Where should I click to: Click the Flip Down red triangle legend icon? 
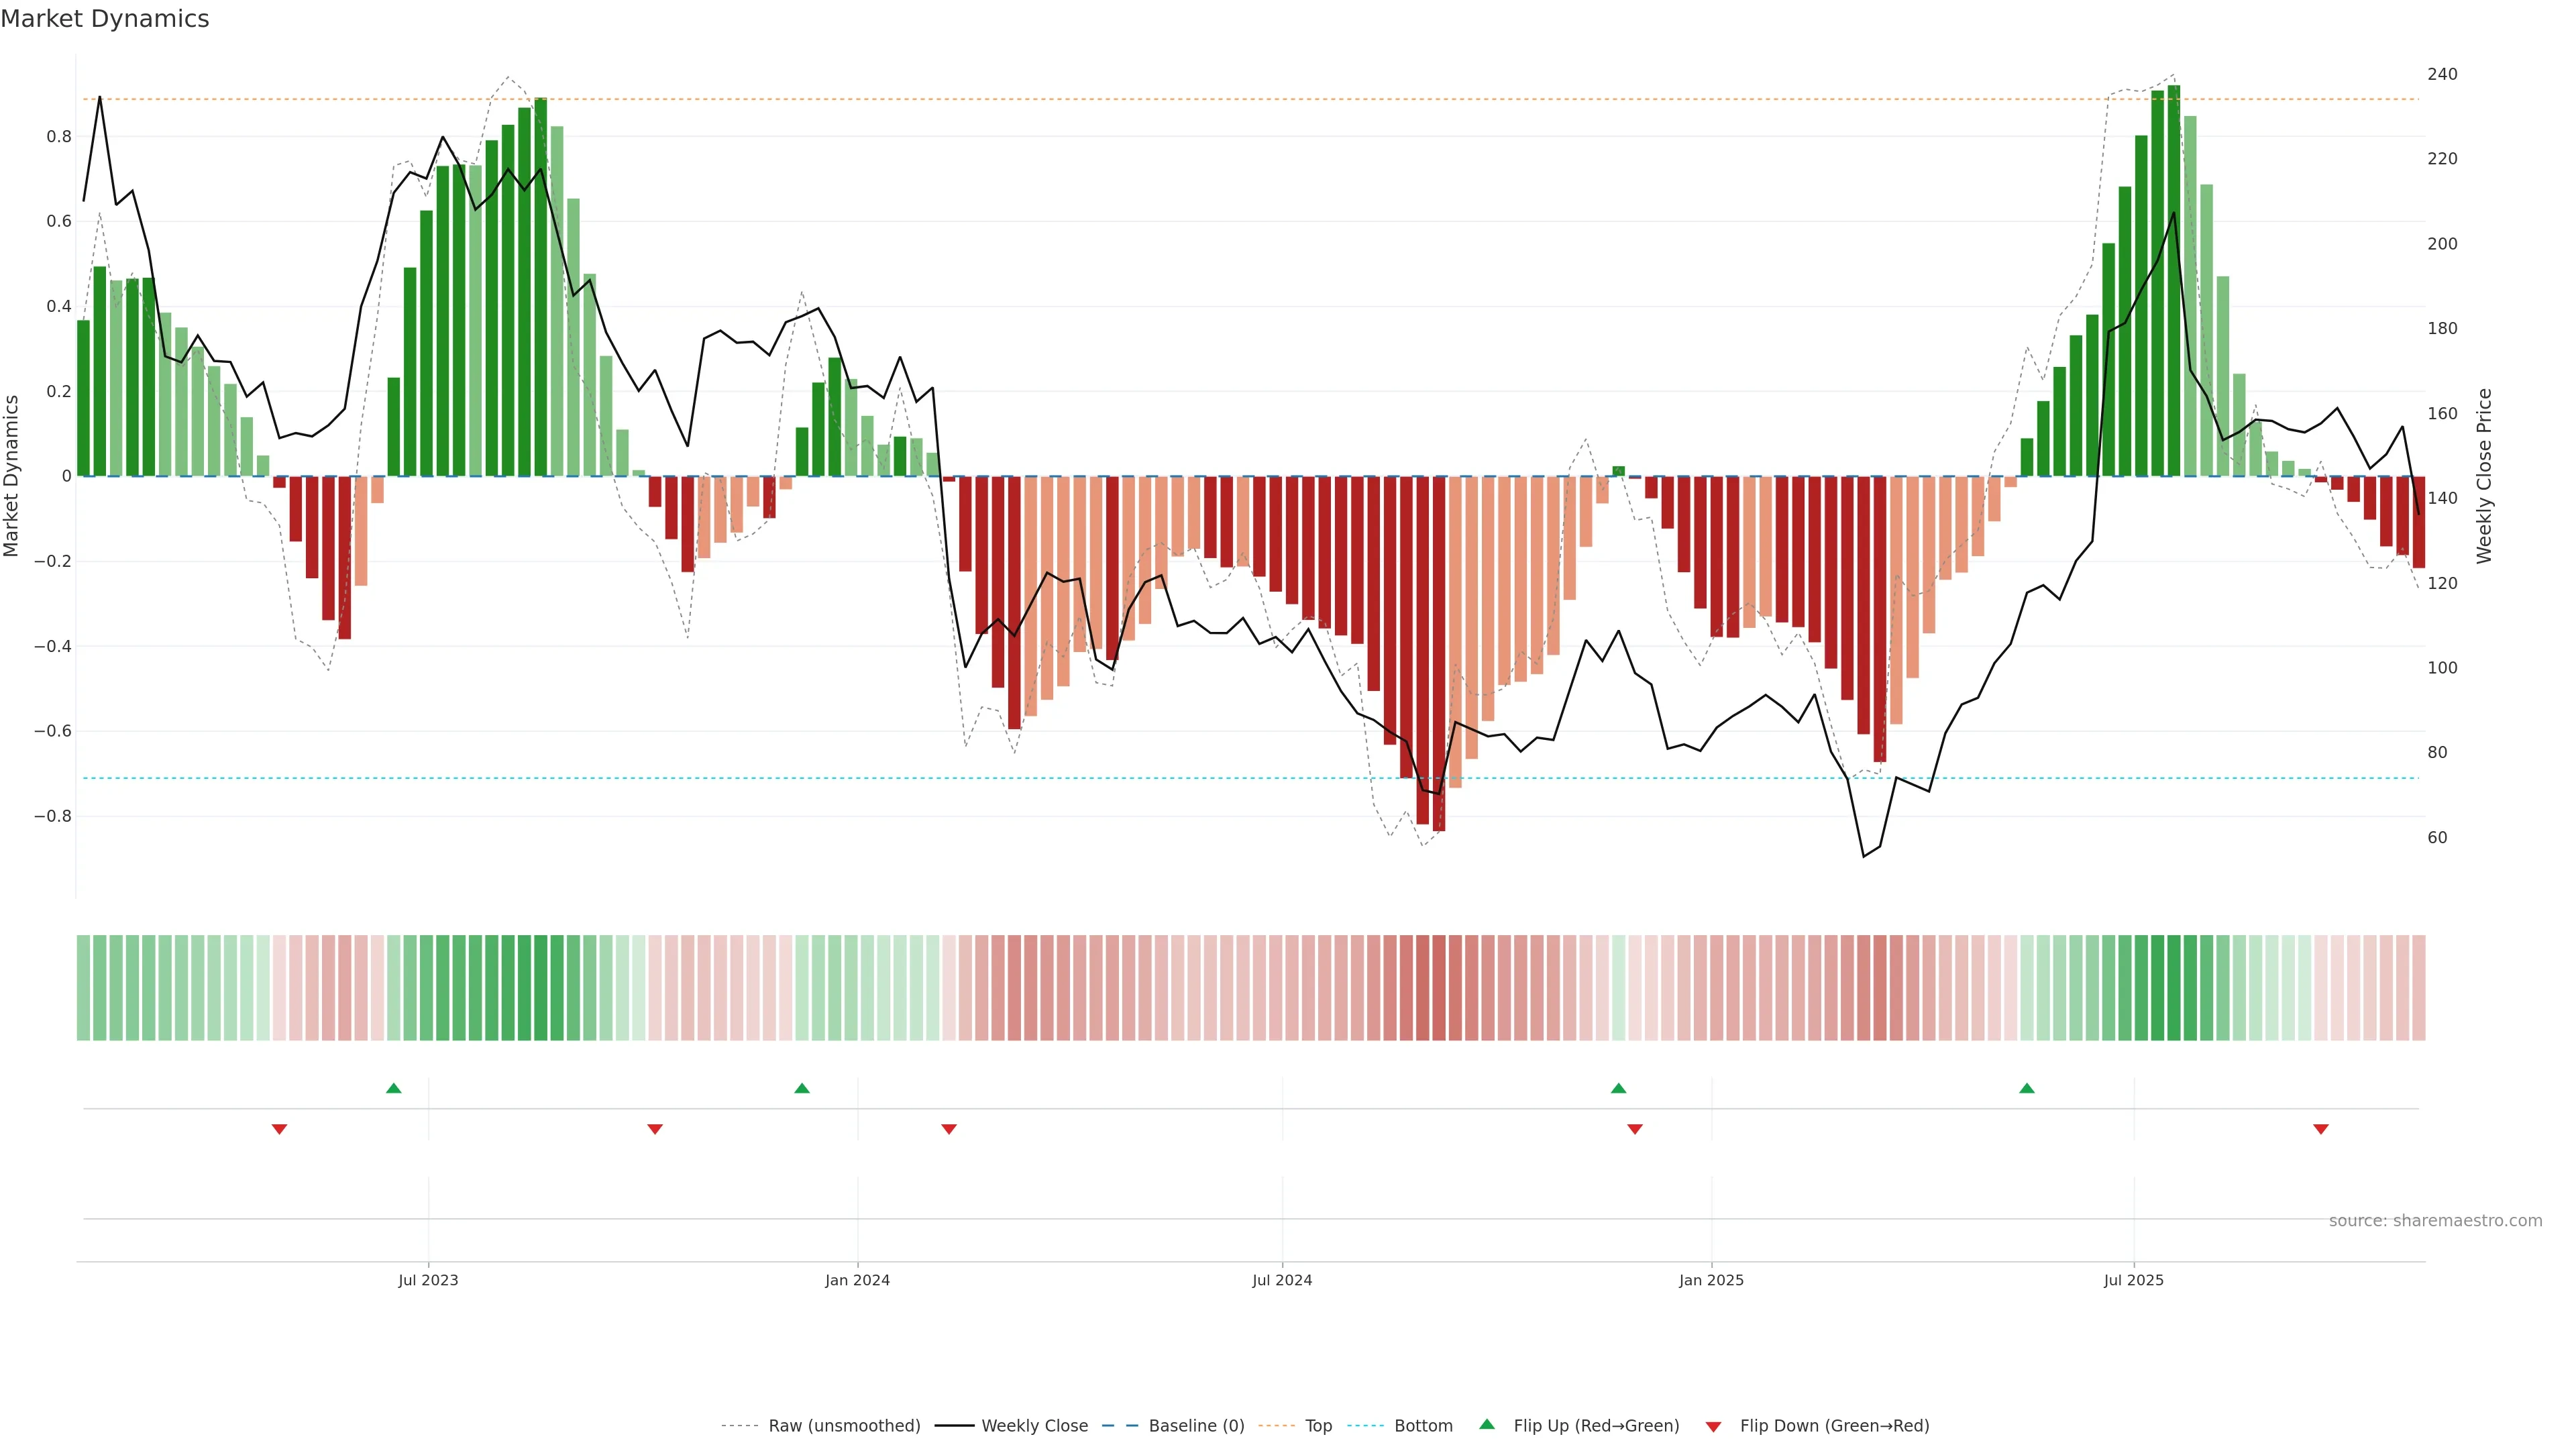(1713, 1426)
